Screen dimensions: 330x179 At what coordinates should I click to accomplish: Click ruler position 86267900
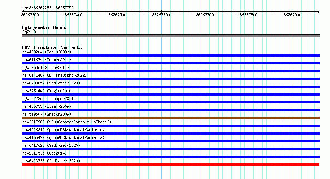click(292, 15)
